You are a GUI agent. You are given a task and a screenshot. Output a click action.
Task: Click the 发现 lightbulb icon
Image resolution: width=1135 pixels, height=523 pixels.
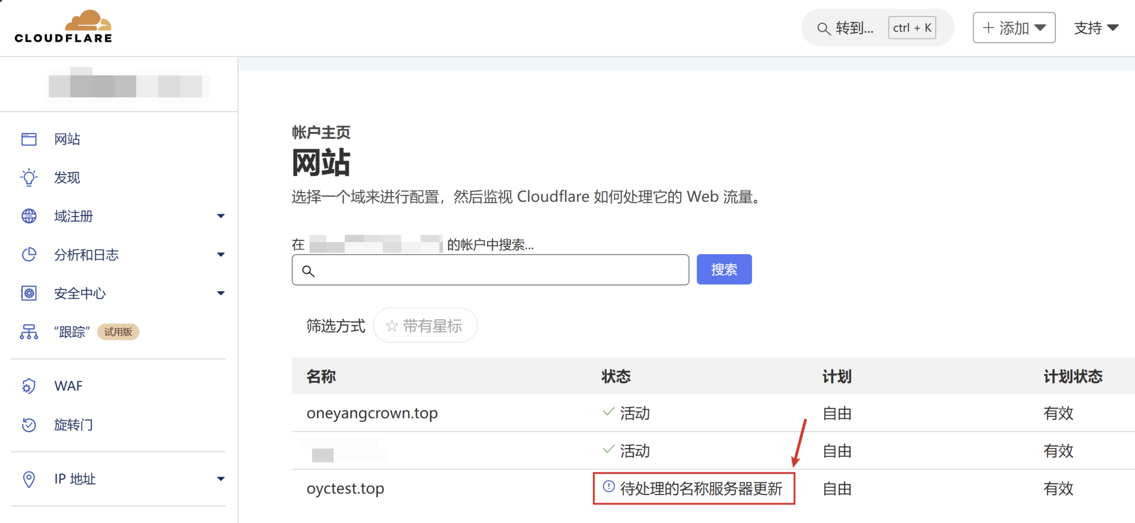29,178
